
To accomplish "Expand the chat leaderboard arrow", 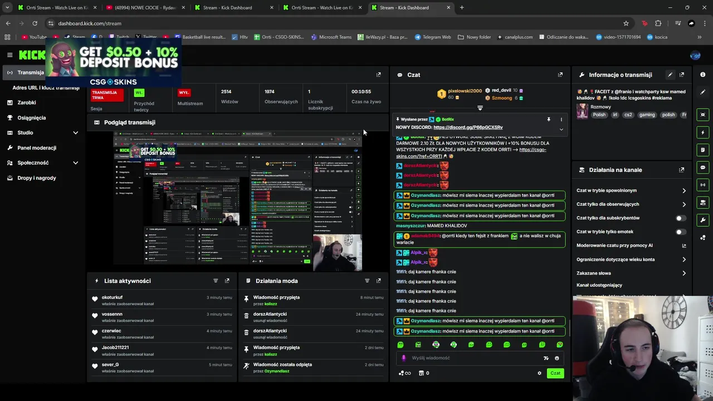I will click(480, 107).
